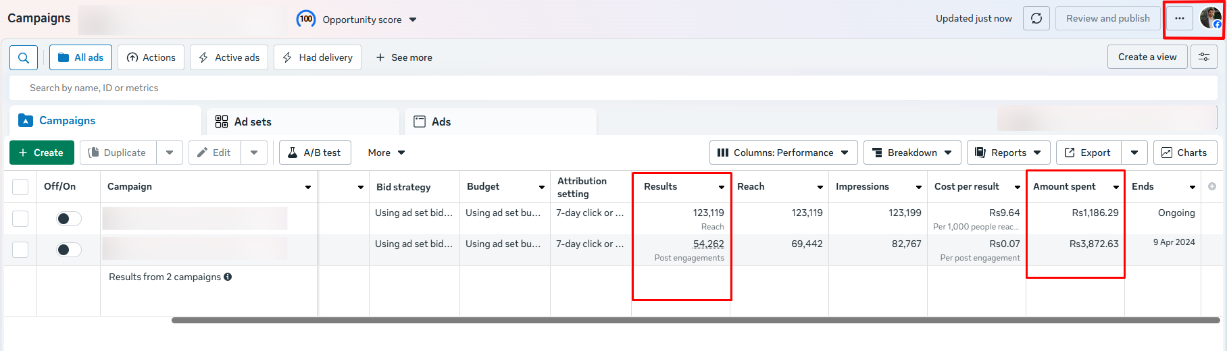
Task: Toggle the second campaign on/off switch
Action: pyautogui.click(x=68, y=250)
